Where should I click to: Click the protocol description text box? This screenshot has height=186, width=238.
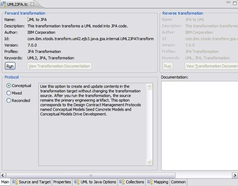coord(96,124)
